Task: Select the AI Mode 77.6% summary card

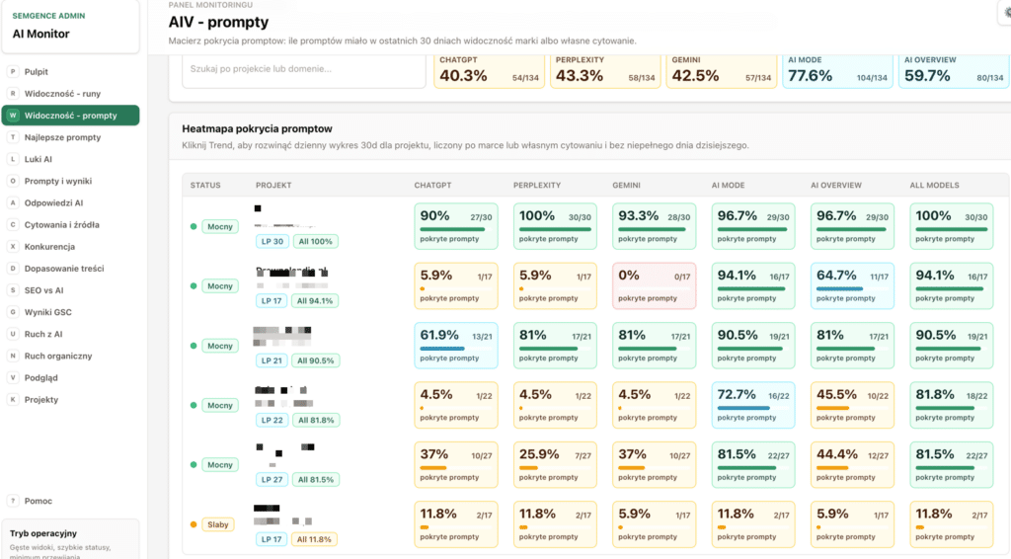Action: point(837,71)
